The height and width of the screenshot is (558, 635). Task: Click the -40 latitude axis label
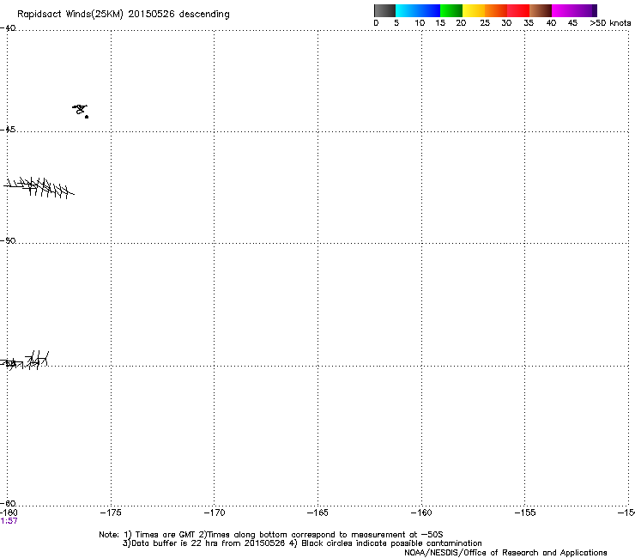(x=8, y=28)
